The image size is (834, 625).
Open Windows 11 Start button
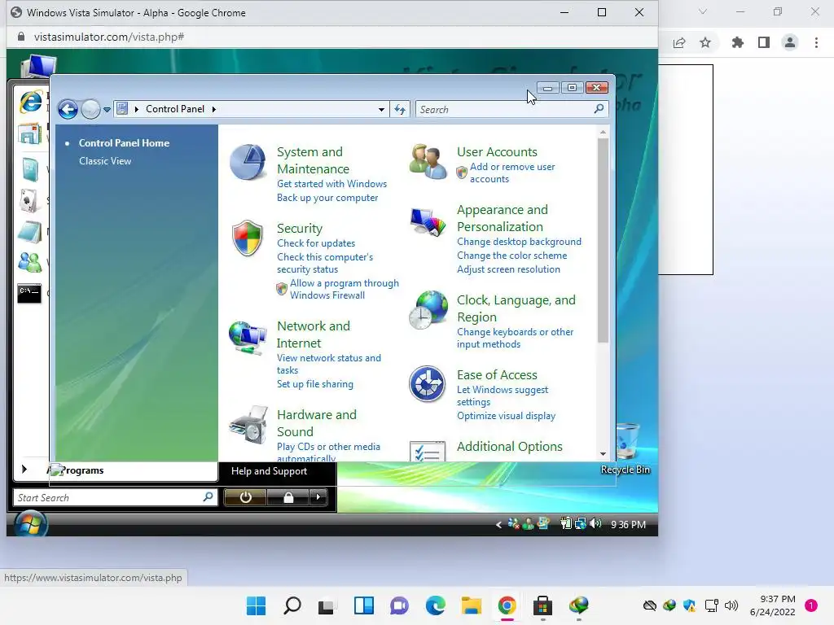(x=257, y=605)
